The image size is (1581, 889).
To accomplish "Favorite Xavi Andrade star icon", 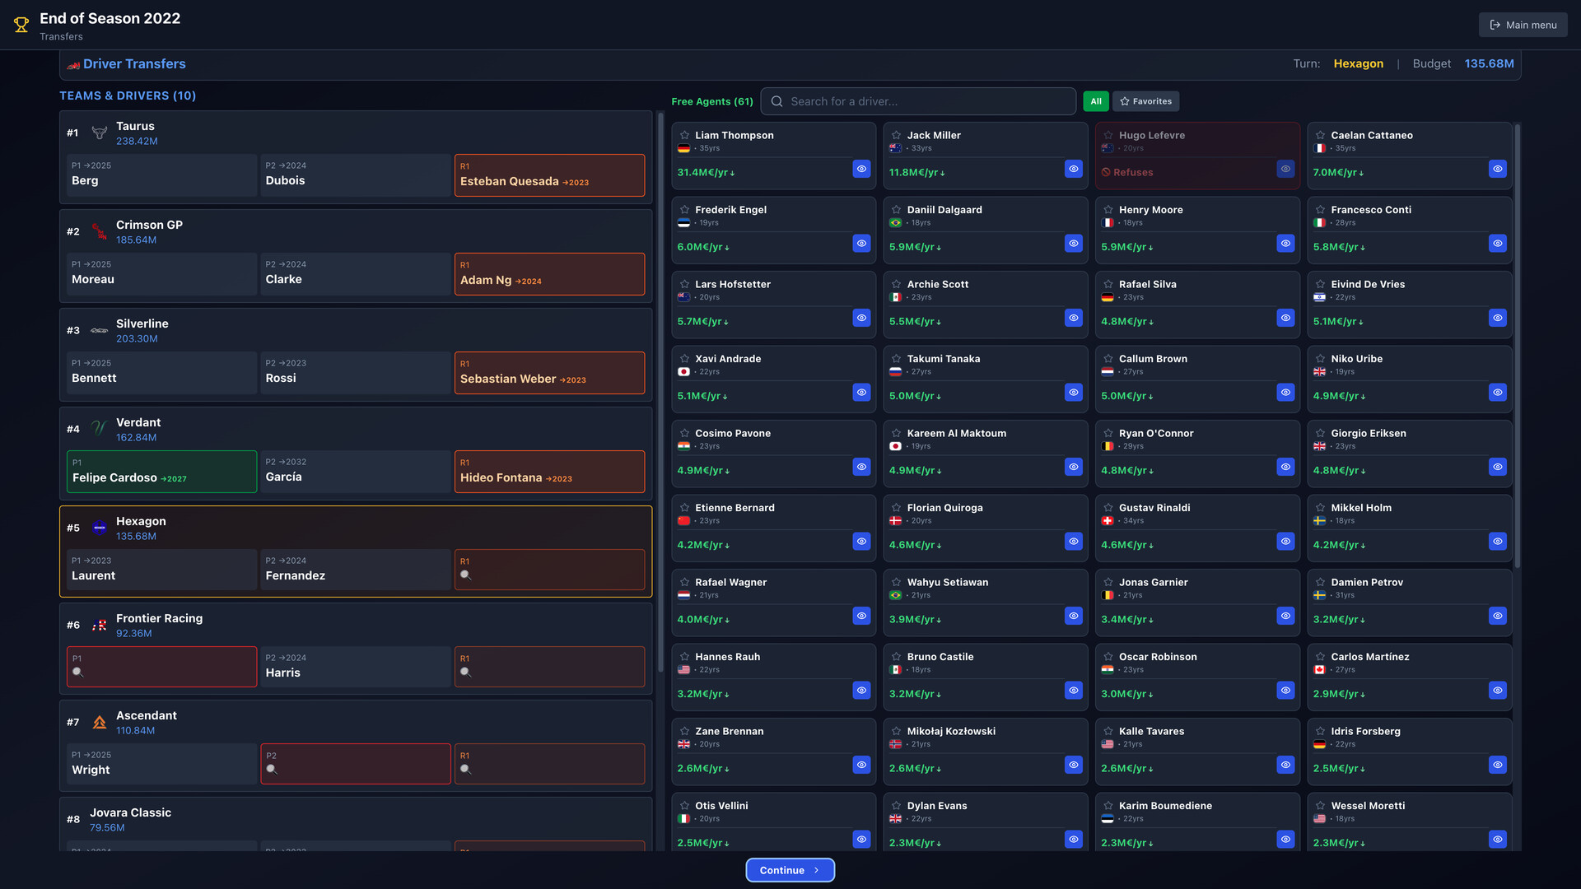I will pos(684,359).
